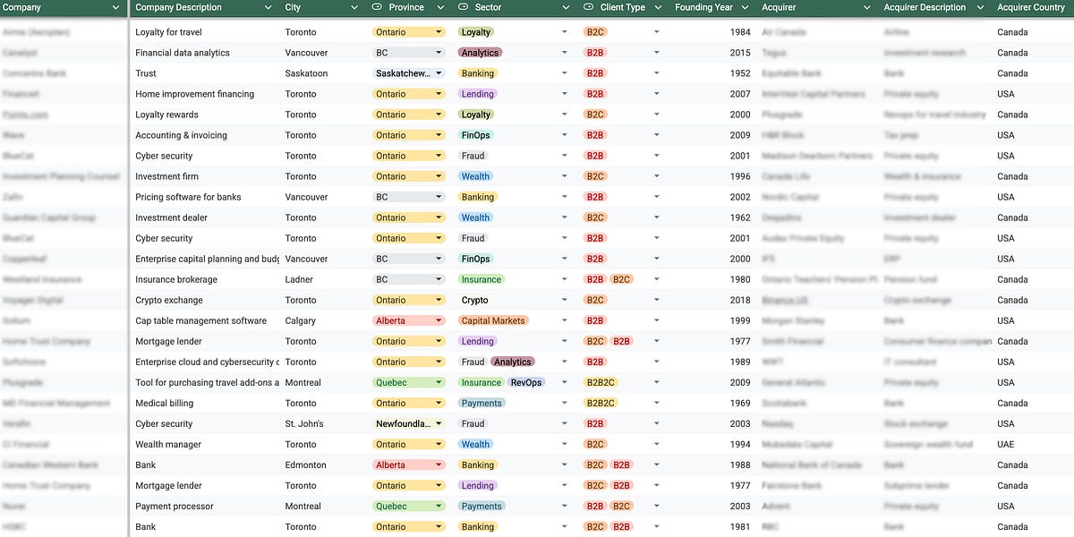Open Newfoundland province chip in St. John's row
1074x537 pixels.
[x=408, y=423]
